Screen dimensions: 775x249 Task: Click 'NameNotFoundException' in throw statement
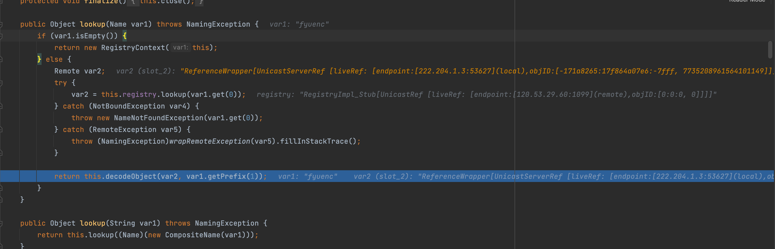[158, 118]
